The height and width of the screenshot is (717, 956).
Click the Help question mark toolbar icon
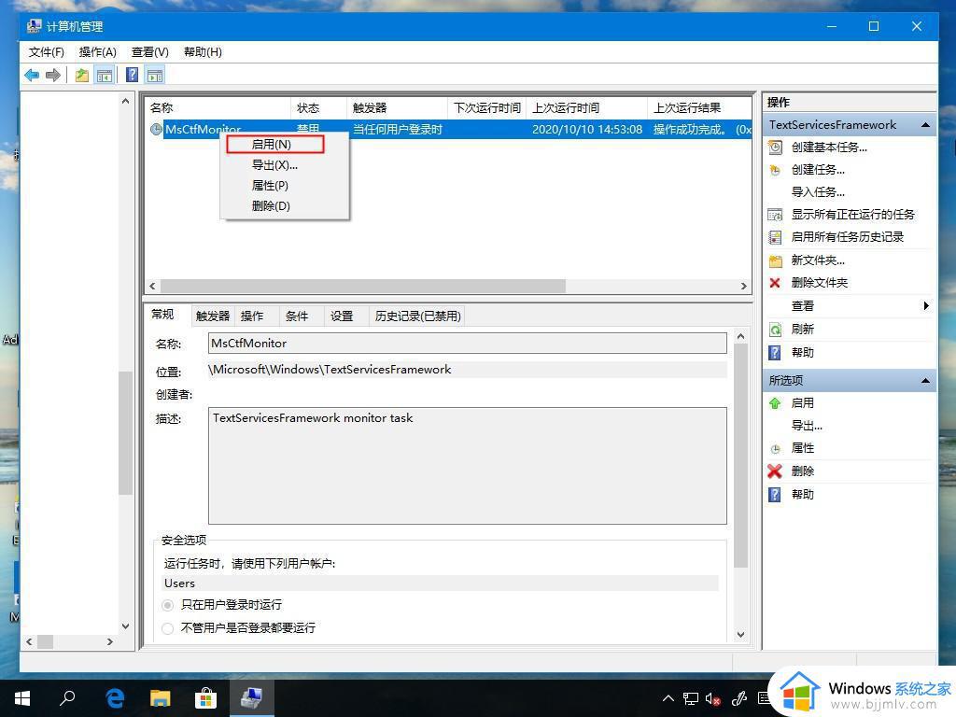point(132,75)
